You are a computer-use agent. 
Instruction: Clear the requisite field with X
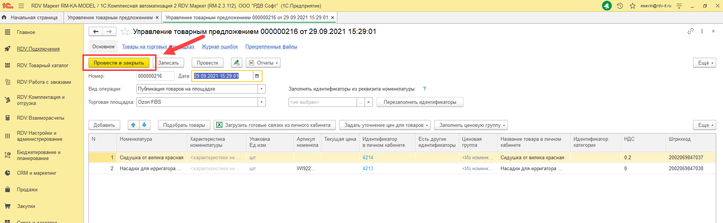point(369,102)
